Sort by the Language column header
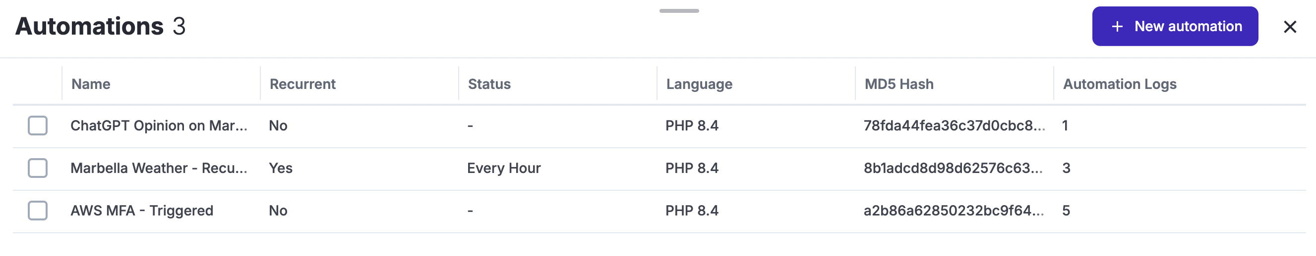1316x256 pixels. coord(699,84)
